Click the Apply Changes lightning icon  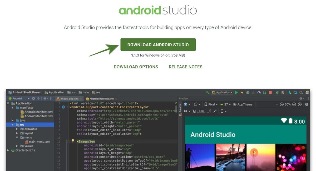click(242, 92)
